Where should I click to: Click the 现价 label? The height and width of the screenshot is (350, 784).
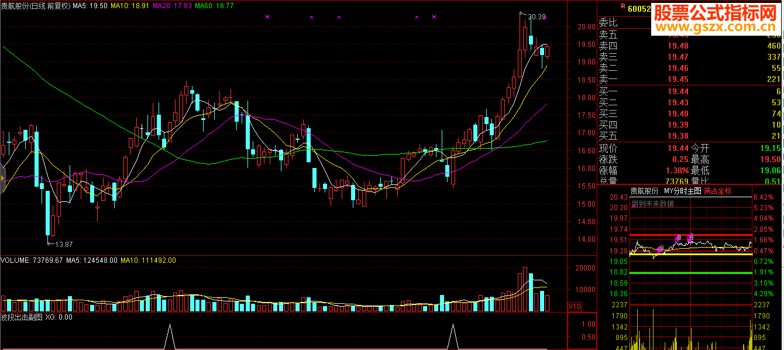click(x=608, y=148)
